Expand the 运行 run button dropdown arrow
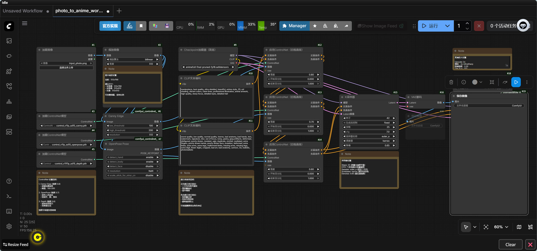This screenshot has width=537, height=251. pos(447,26)
